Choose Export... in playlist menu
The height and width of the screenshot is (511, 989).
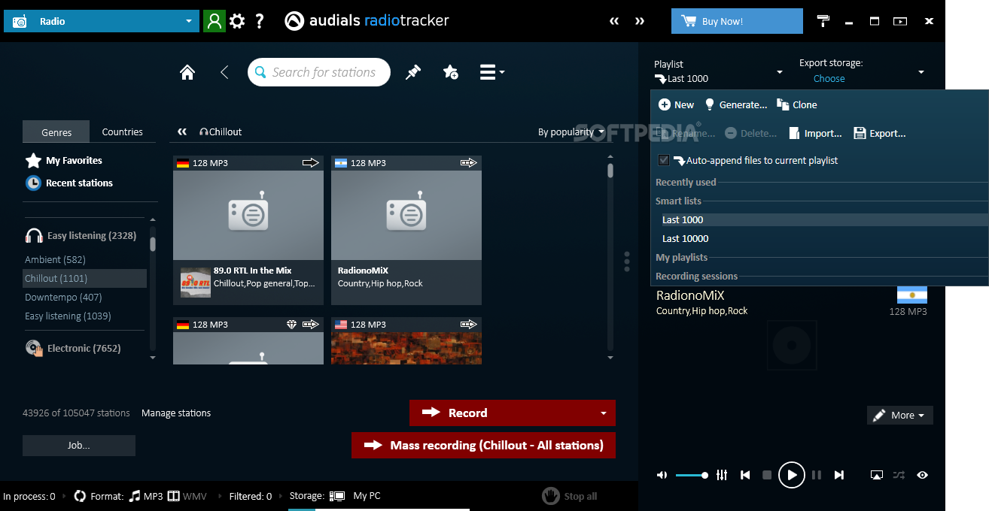[x=880, y=133]
